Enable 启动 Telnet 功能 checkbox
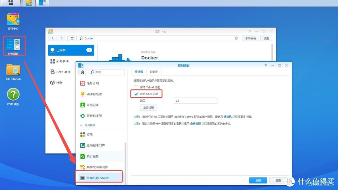This screenshot has height=190, width=338. pyautogui.click(x=136, y=87)
